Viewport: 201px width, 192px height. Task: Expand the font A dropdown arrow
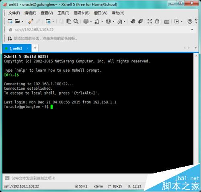coord(125,21)
